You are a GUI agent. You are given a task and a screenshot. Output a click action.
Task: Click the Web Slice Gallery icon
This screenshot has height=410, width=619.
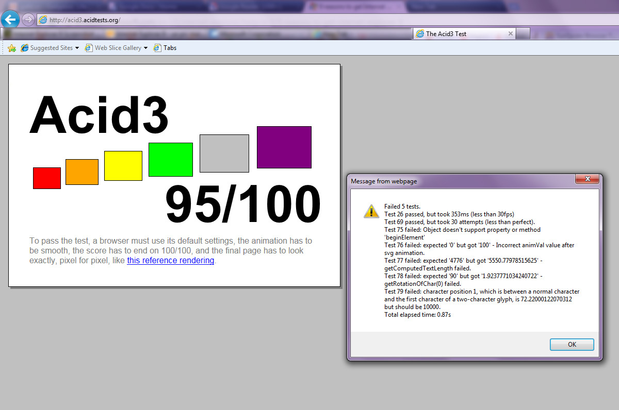[89, 48]
